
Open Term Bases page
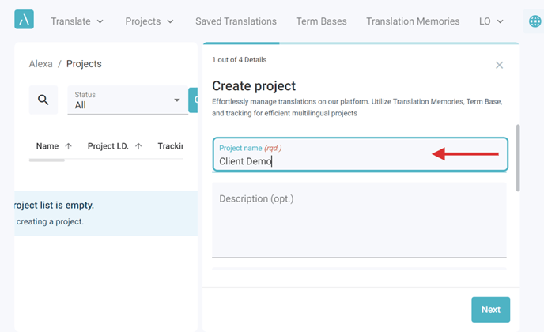[x=321, y=21]
